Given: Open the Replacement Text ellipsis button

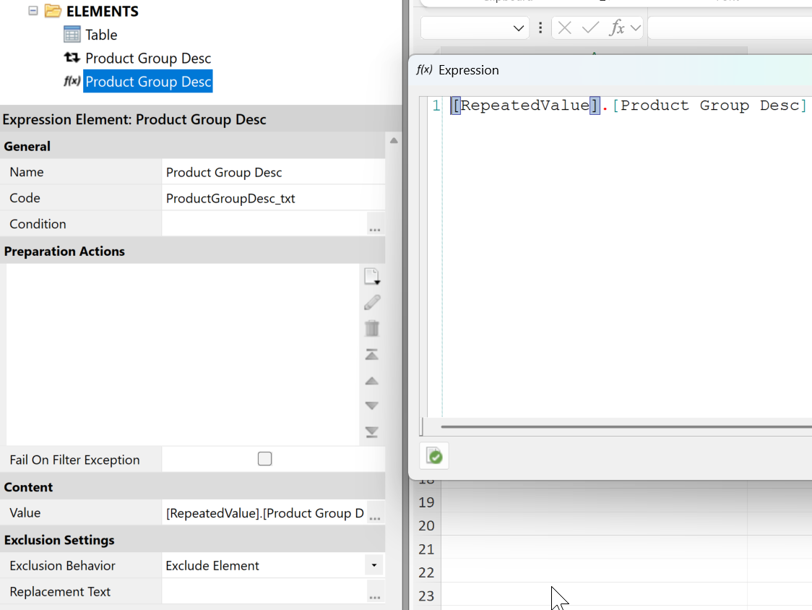Looking at the screenshot, I should point(374,593).
